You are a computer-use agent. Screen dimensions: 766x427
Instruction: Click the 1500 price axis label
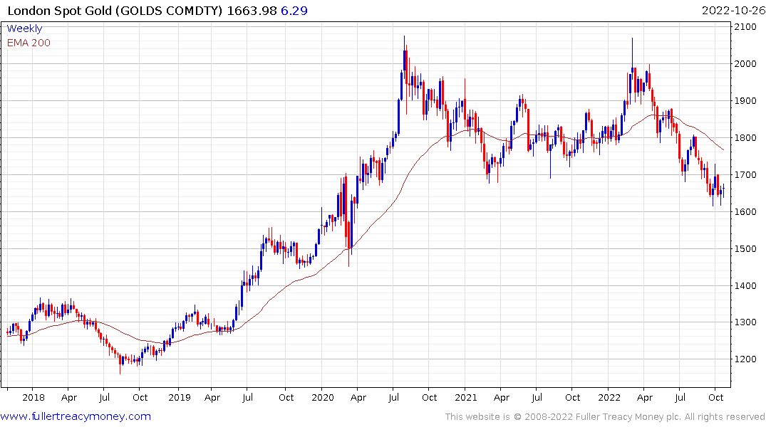point(745,249)
